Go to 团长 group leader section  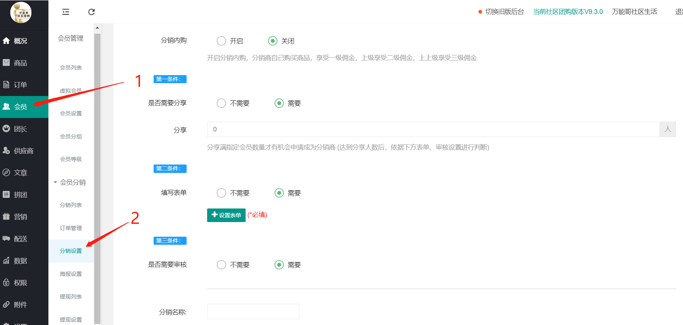coord(15,129)
